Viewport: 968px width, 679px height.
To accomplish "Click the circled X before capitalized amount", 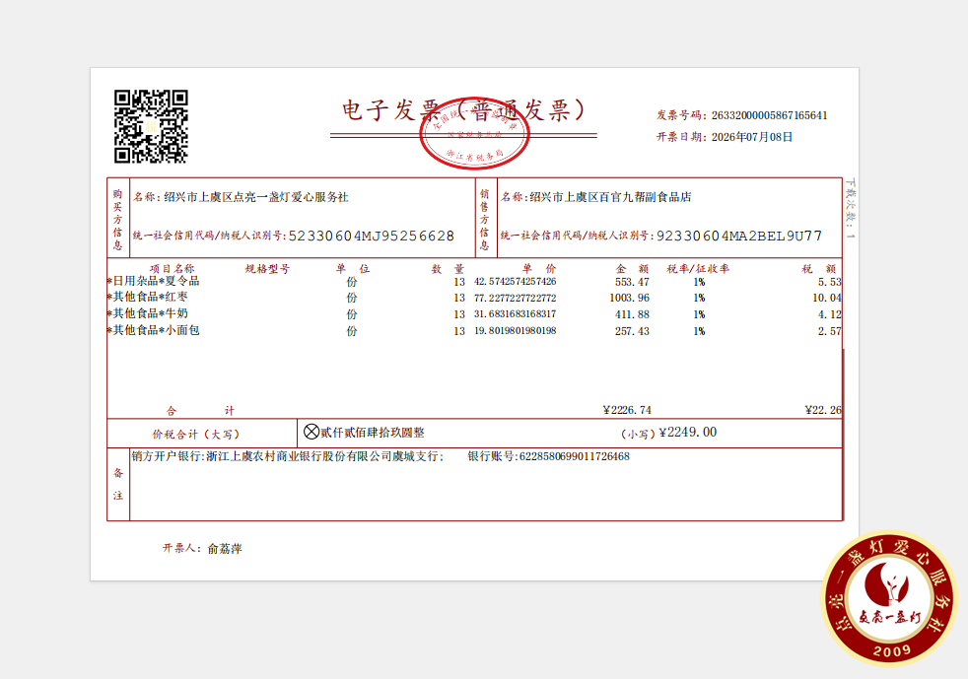I will pos(311,432).
